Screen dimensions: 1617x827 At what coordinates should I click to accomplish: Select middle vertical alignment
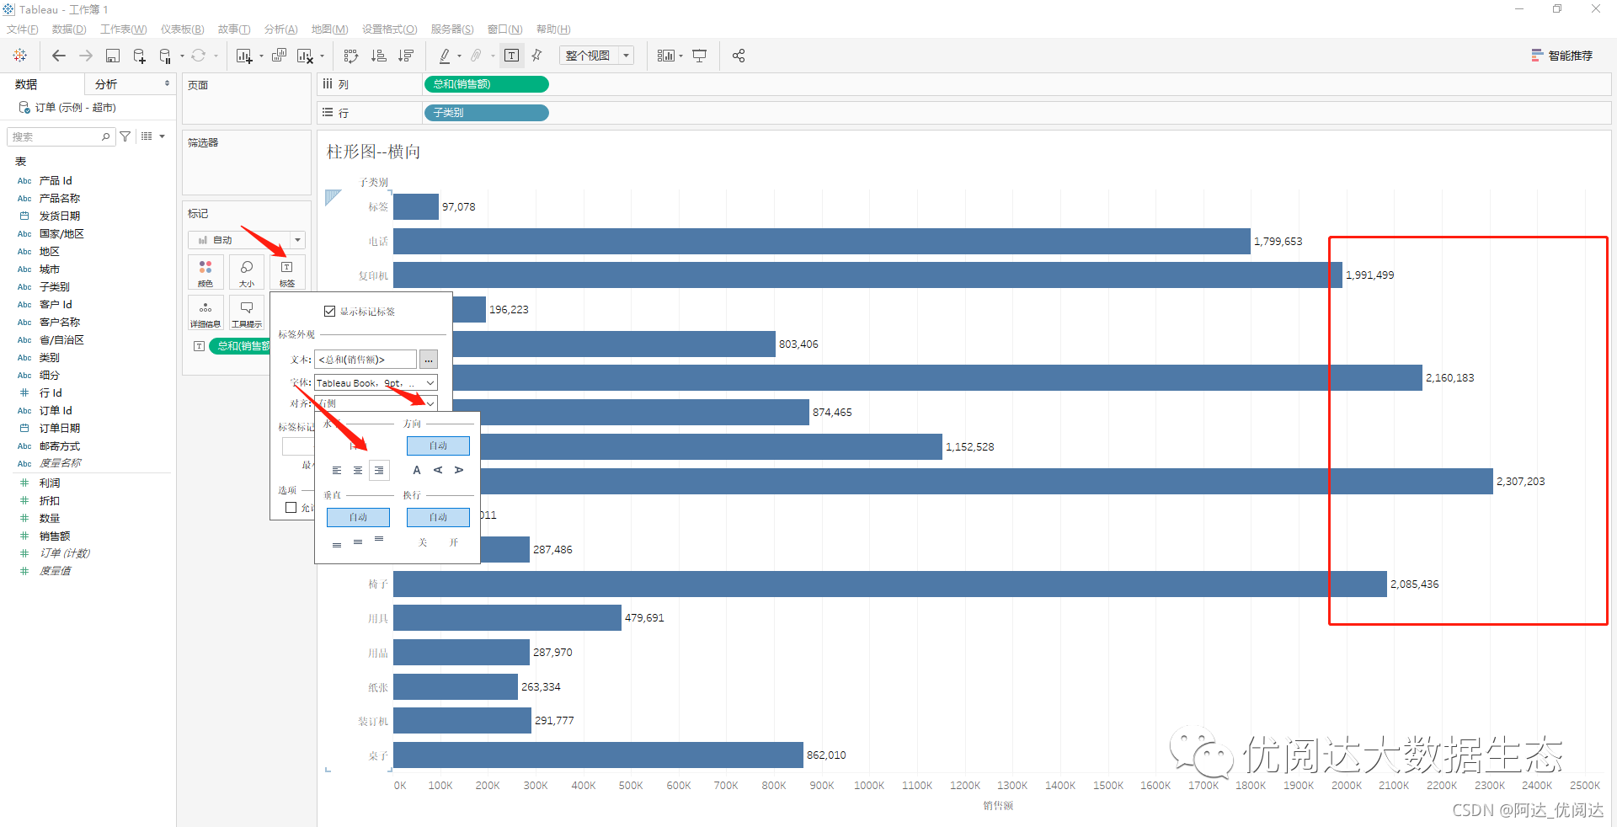tap(358, 542)
